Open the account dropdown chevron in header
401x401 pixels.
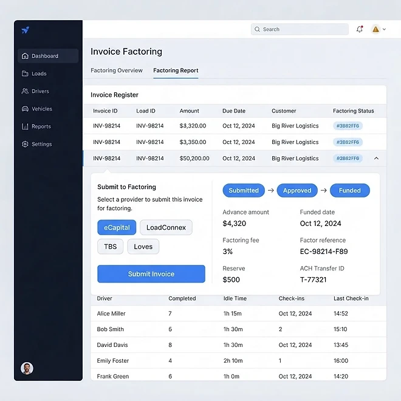(x=384, y=29)
